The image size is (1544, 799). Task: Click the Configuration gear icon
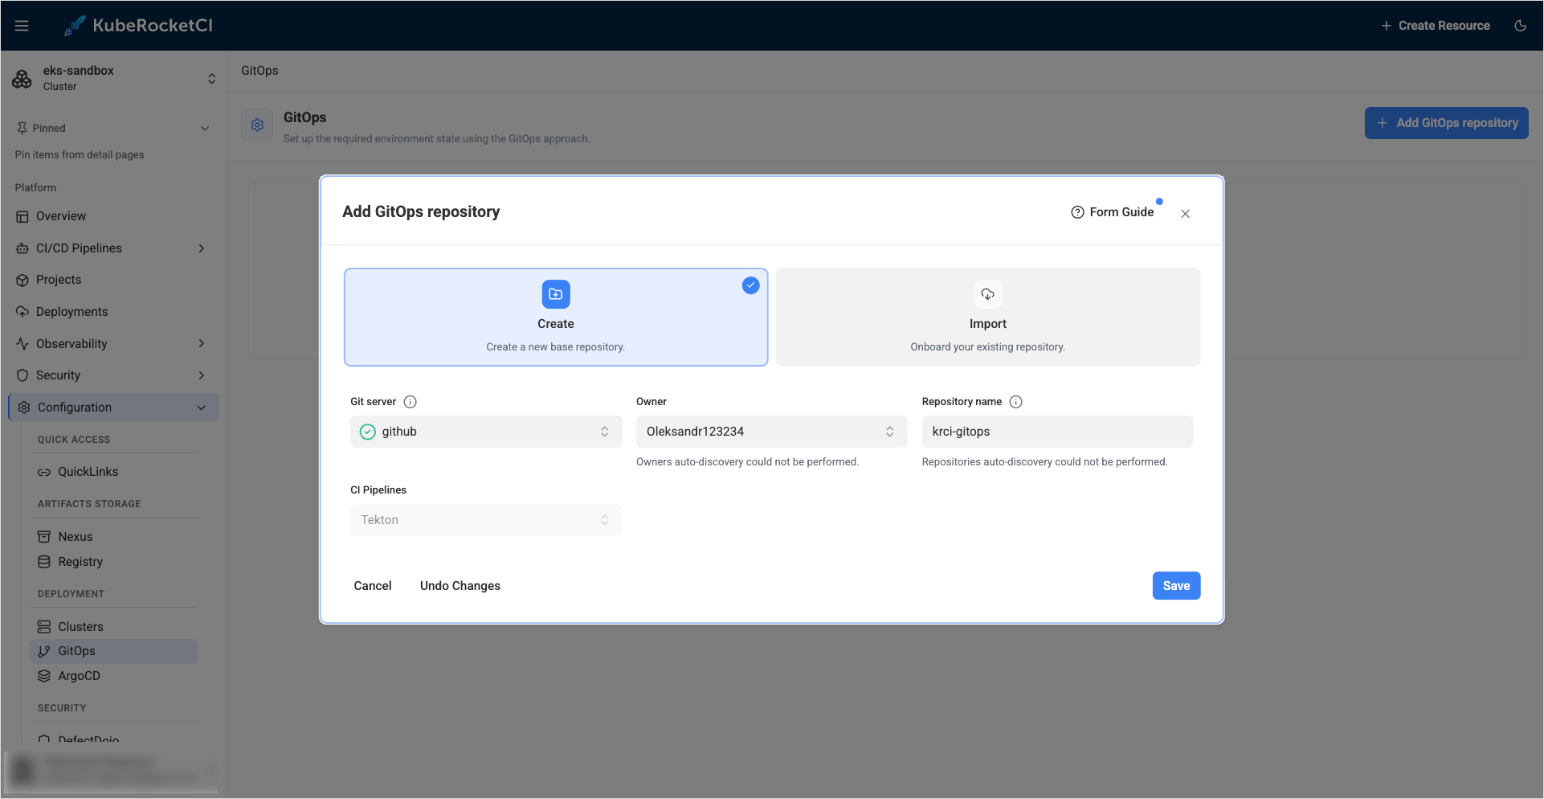coord(24,408)
